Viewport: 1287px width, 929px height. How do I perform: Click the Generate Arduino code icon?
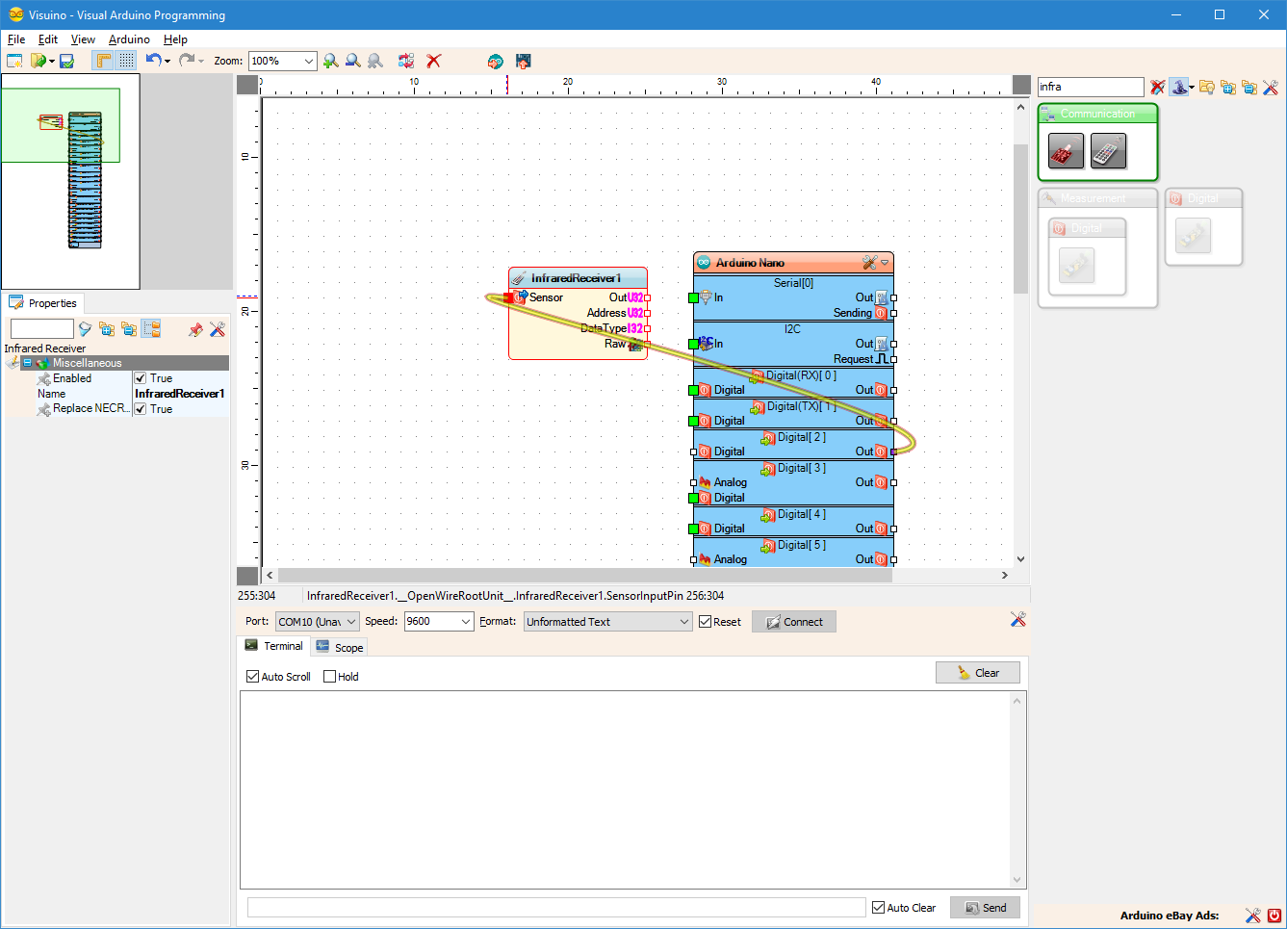pos(495,61)
